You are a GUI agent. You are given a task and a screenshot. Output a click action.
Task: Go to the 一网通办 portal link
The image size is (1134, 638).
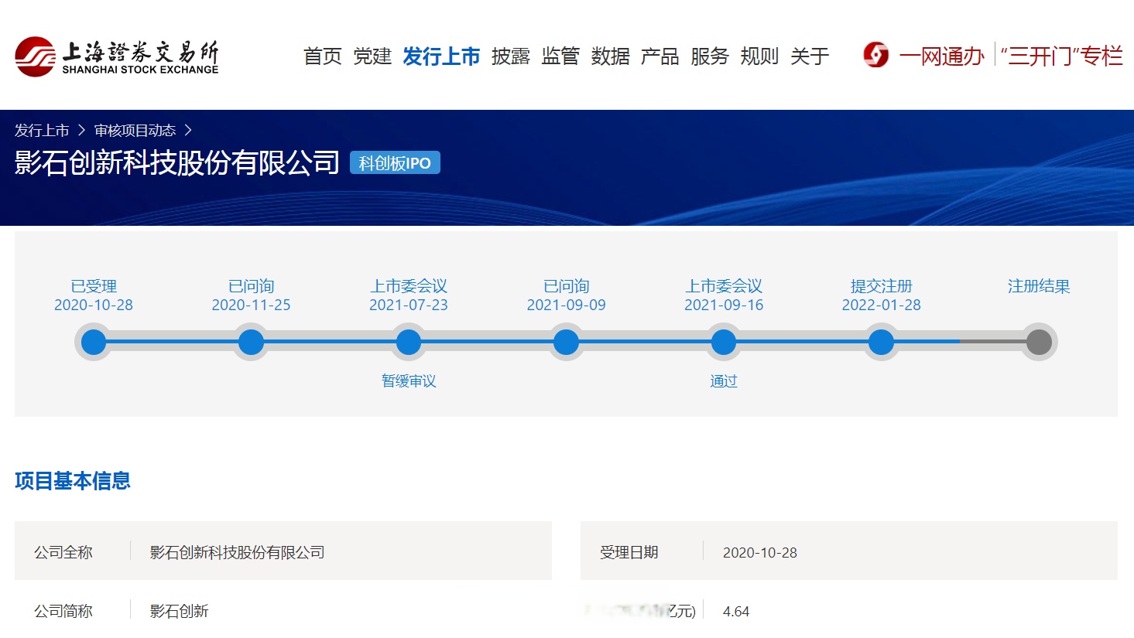[x=941, y=56]
